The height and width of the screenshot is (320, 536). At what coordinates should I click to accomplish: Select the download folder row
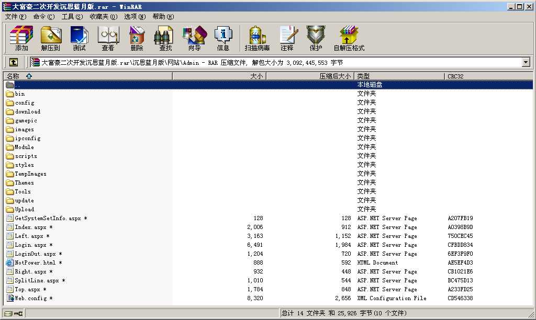point(269,111)
